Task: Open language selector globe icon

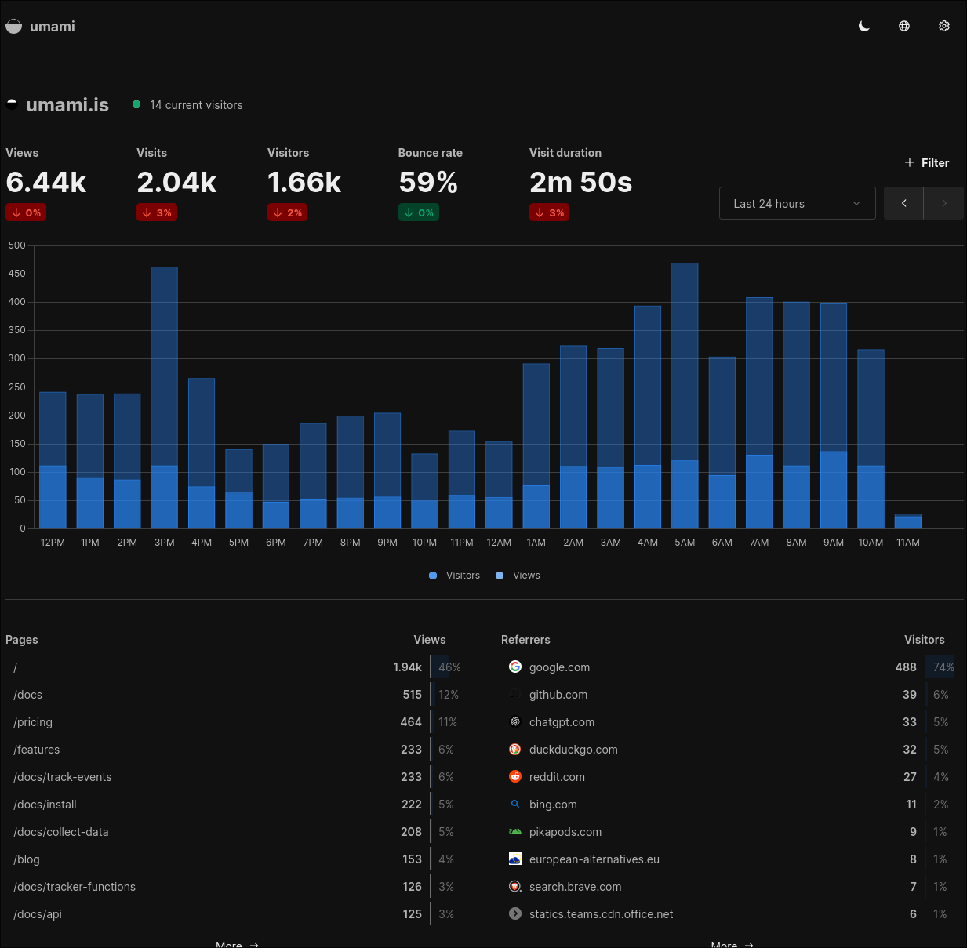Action: tap(904, 26)
